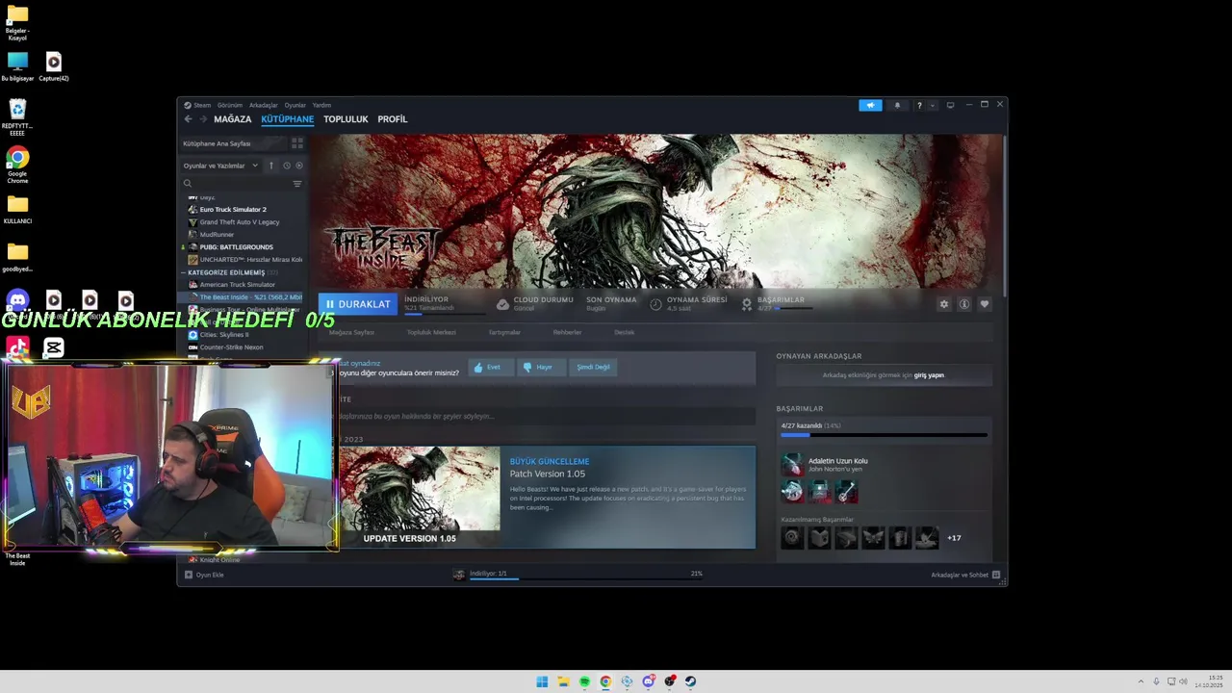Image resolution: width=1232 pixels, height=693 pixels.
Task: Open the notifications bell in the Steam title bar
Action: coord(897,105)
